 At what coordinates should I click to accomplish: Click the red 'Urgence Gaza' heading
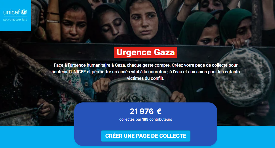coord(146,52)
